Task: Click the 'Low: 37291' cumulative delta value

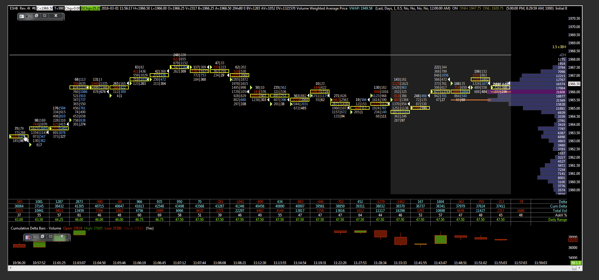Action: click(x=113, y=228)
